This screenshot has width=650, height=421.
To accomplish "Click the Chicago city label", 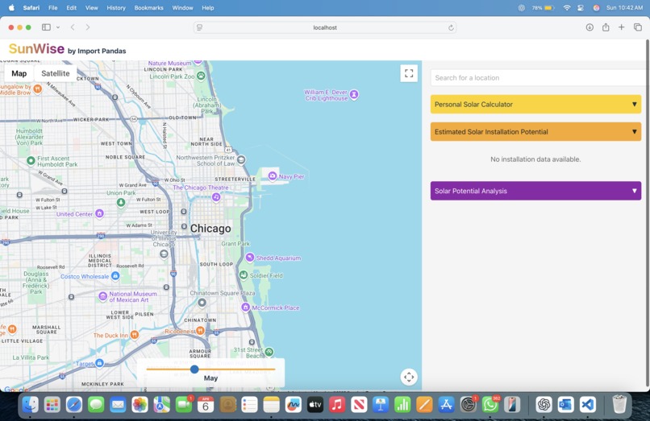I will pyautogui.click(x=210, y=229).
